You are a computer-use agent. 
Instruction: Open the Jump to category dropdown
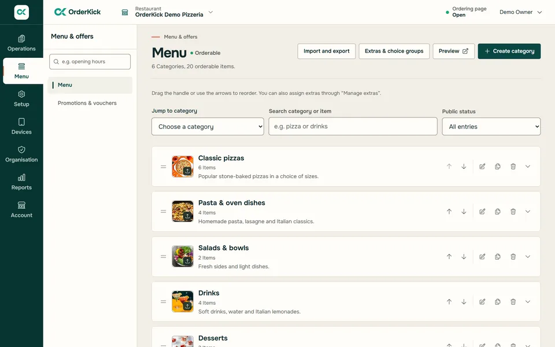click(x=208, y=127)
